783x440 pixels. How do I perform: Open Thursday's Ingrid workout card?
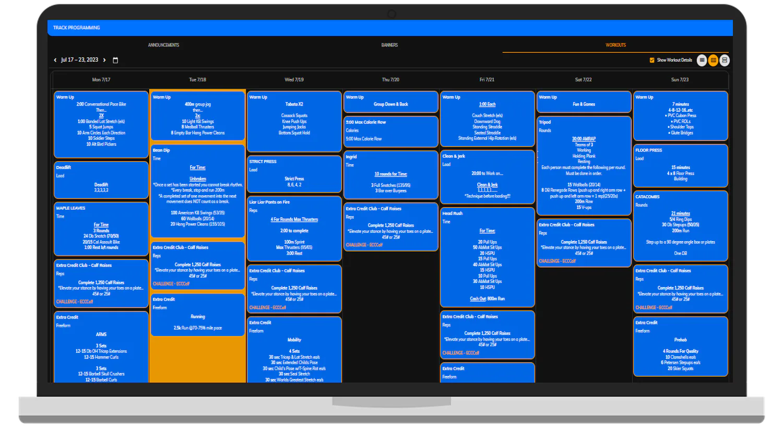coord(391,175)
